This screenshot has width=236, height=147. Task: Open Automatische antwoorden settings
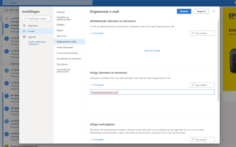tap(63, 71)
